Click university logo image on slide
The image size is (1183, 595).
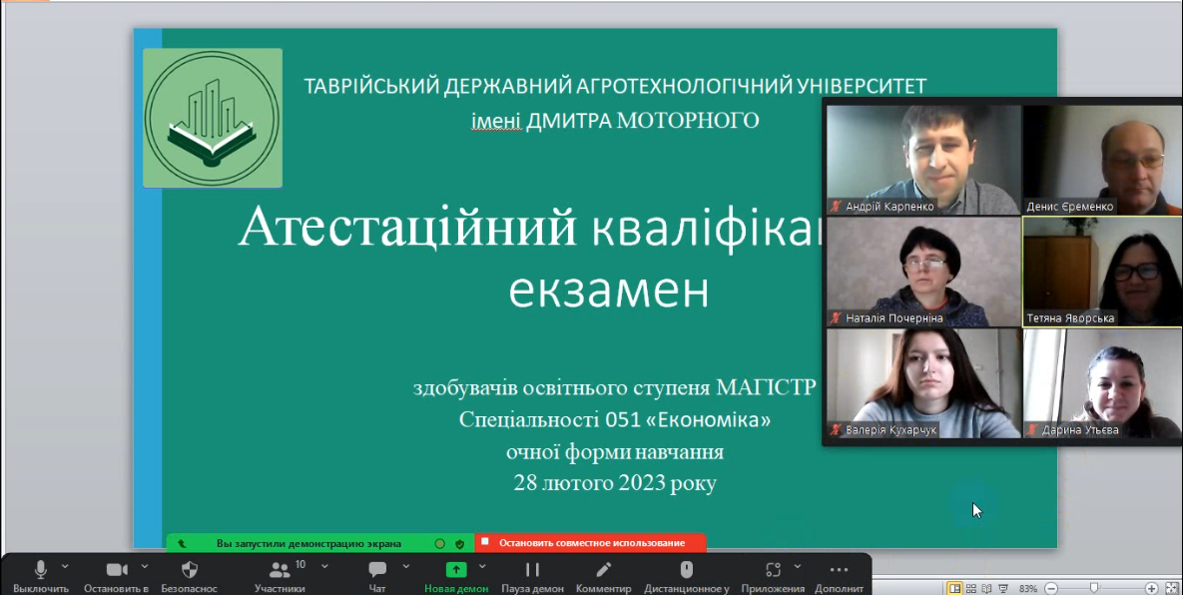(x=213, y=118)
